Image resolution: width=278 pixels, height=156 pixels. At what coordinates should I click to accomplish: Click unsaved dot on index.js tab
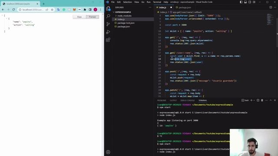(171, 7)
